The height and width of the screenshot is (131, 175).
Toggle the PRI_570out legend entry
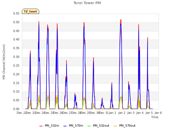(x=125, y=126)
